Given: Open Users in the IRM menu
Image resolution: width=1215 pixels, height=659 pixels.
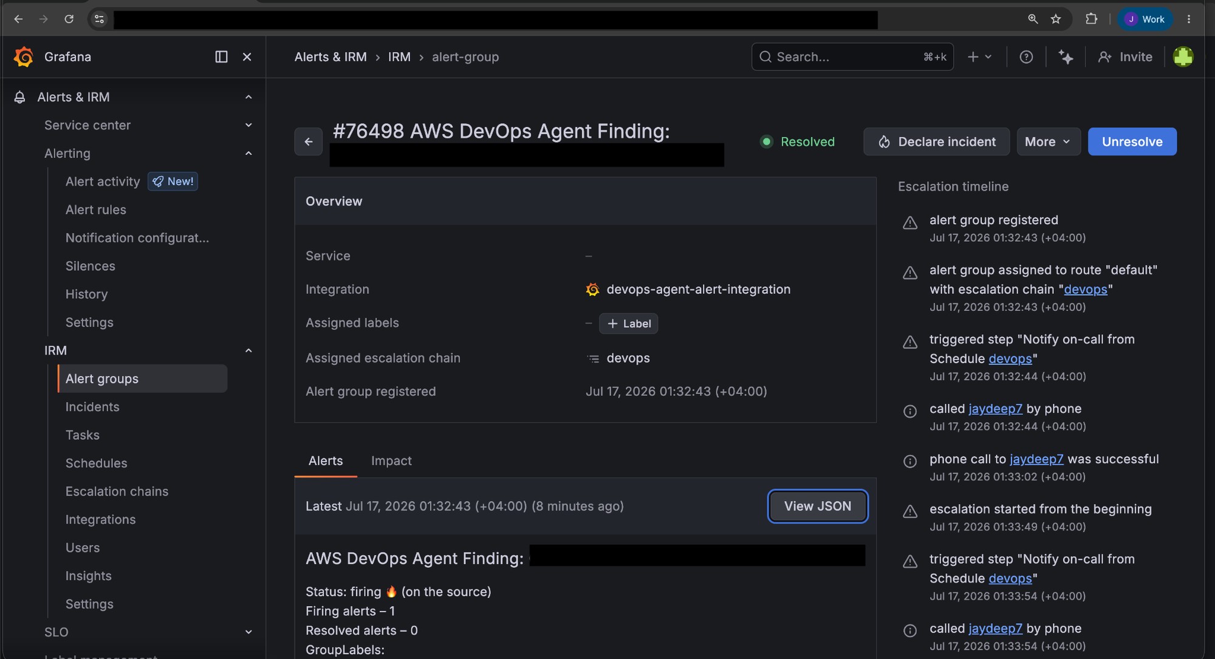Looking at the screenshot, I should 83,548.
